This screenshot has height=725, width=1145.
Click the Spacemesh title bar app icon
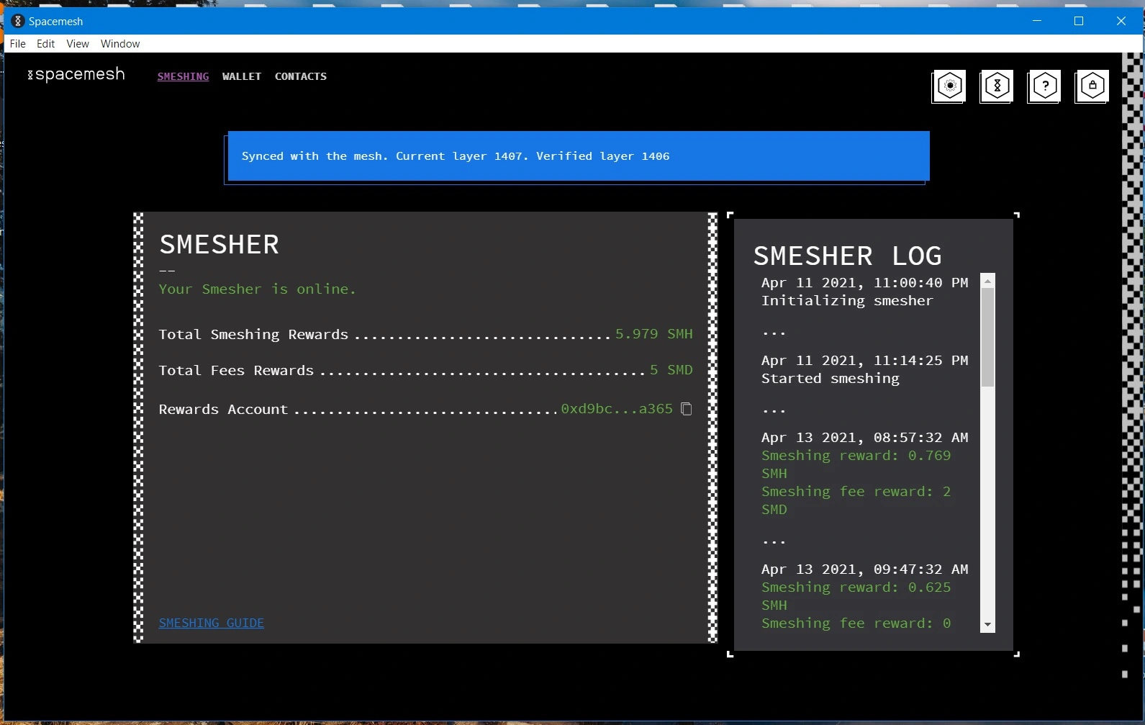coord(18,21)
